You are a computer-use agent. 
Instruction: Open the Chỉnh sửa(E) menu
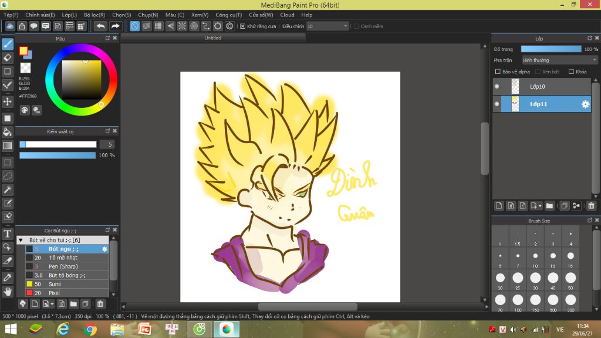coord(40,15)
